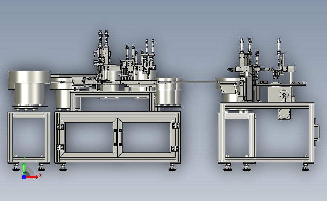The height and width of the screenshot is (201, 327).
Task: Select the blue Z axis ball of the triad
Action: point(24,177)
